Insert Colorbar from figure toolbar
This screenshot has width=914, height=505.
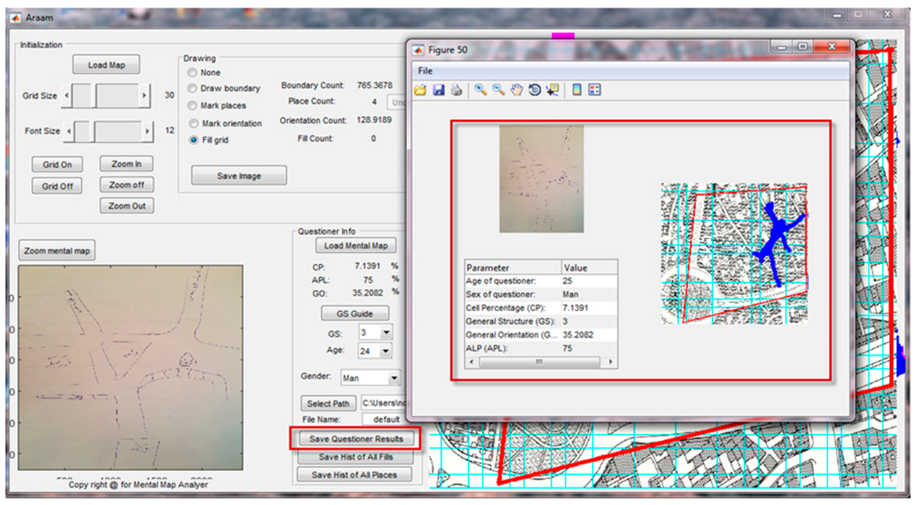577,90
